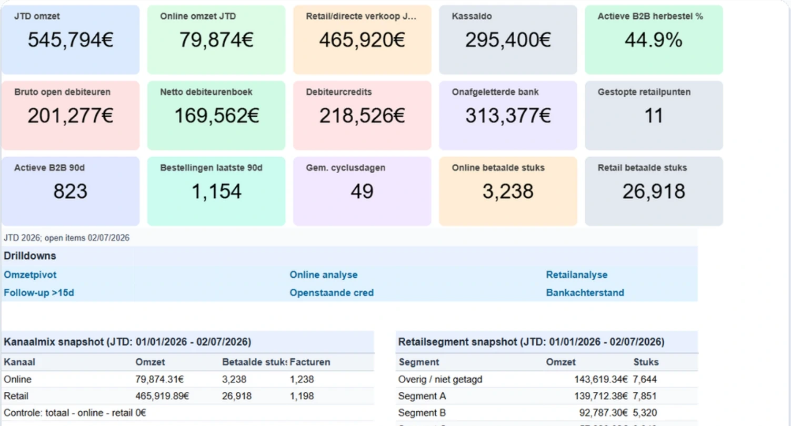
Task: Click the Actieve B2B herbestel % card
Action: click(x=654, y=40)
